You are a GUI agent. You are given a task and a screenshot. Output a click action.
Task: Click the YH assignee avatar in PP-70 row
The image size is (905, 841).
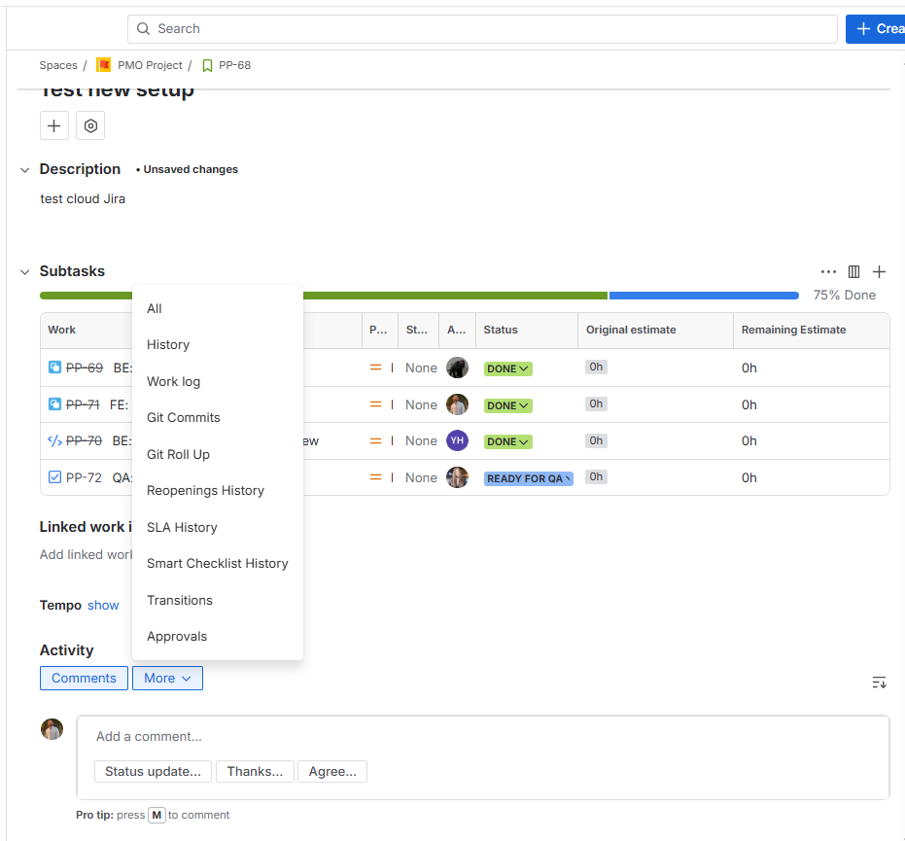pyautogui.click(x=457, y=441)
